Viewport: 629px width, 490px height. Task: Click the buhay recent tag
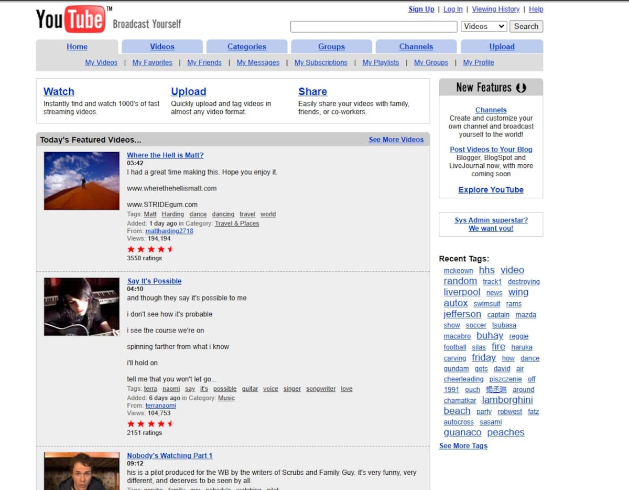[x=490, y=336]
